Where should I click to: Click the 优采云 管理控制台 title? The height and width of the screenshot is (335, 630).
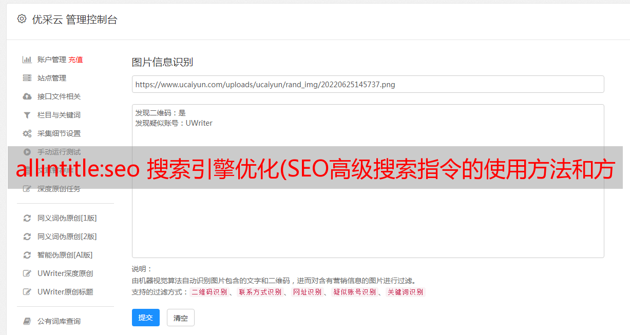pyautogui.click(x=74, y=19)
